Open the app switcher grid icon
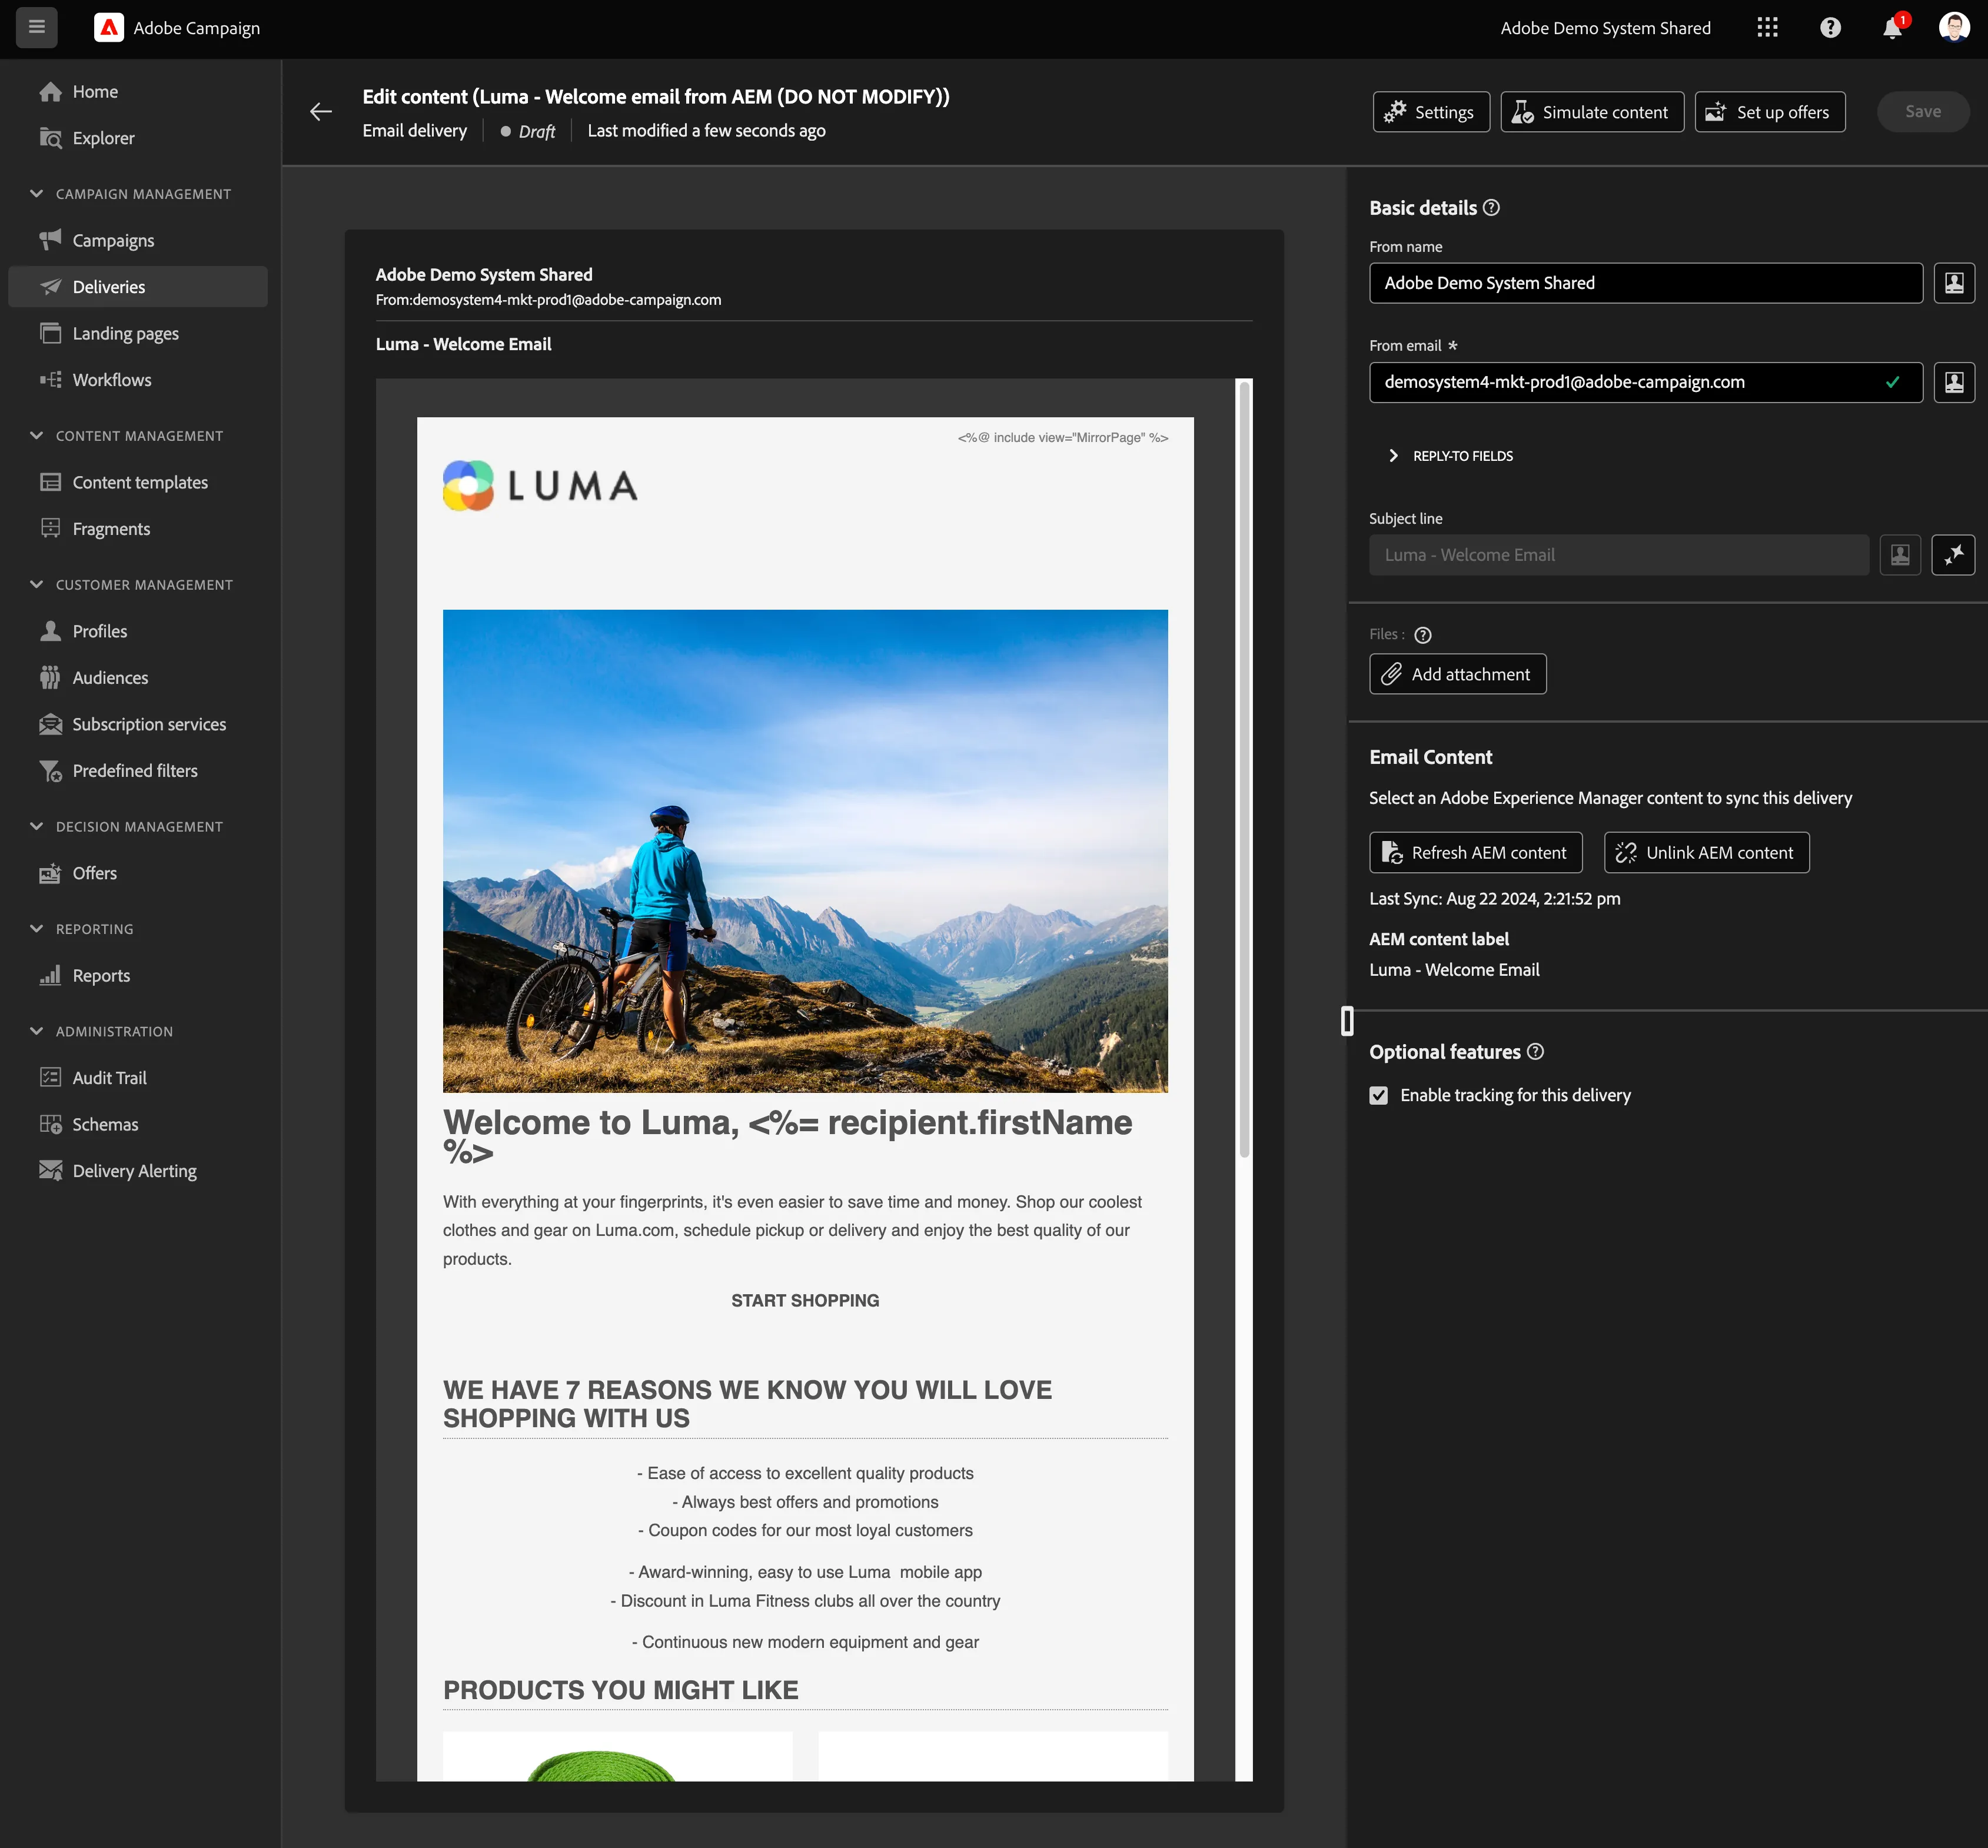 [x=1767, y=28]
